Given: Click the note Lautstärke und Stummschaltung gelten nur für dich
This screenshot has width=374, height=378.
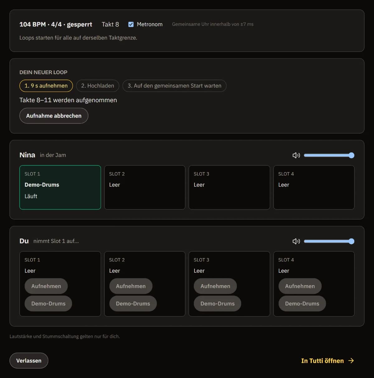Looking at the screenshot, I should click(x=65, y=337).
